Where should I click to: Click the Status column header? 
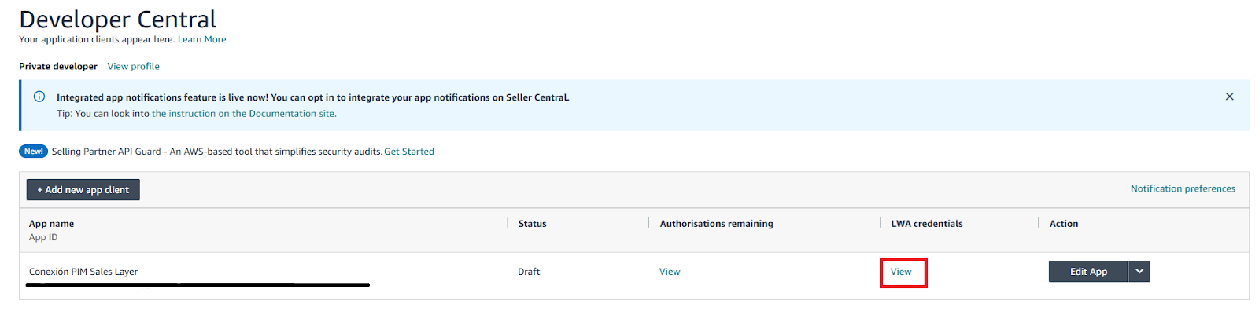(532, 224)
